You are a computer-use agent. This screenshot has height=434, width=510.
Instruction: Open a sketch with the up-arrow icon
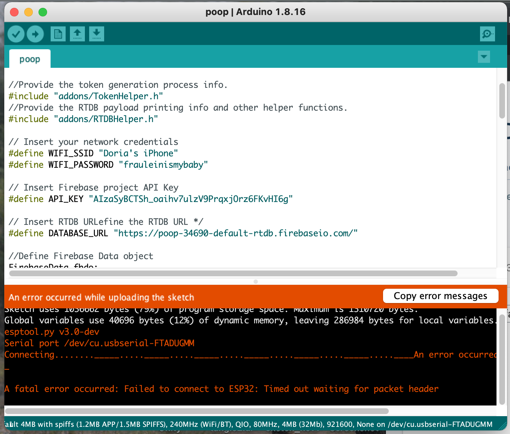(77, 34)
